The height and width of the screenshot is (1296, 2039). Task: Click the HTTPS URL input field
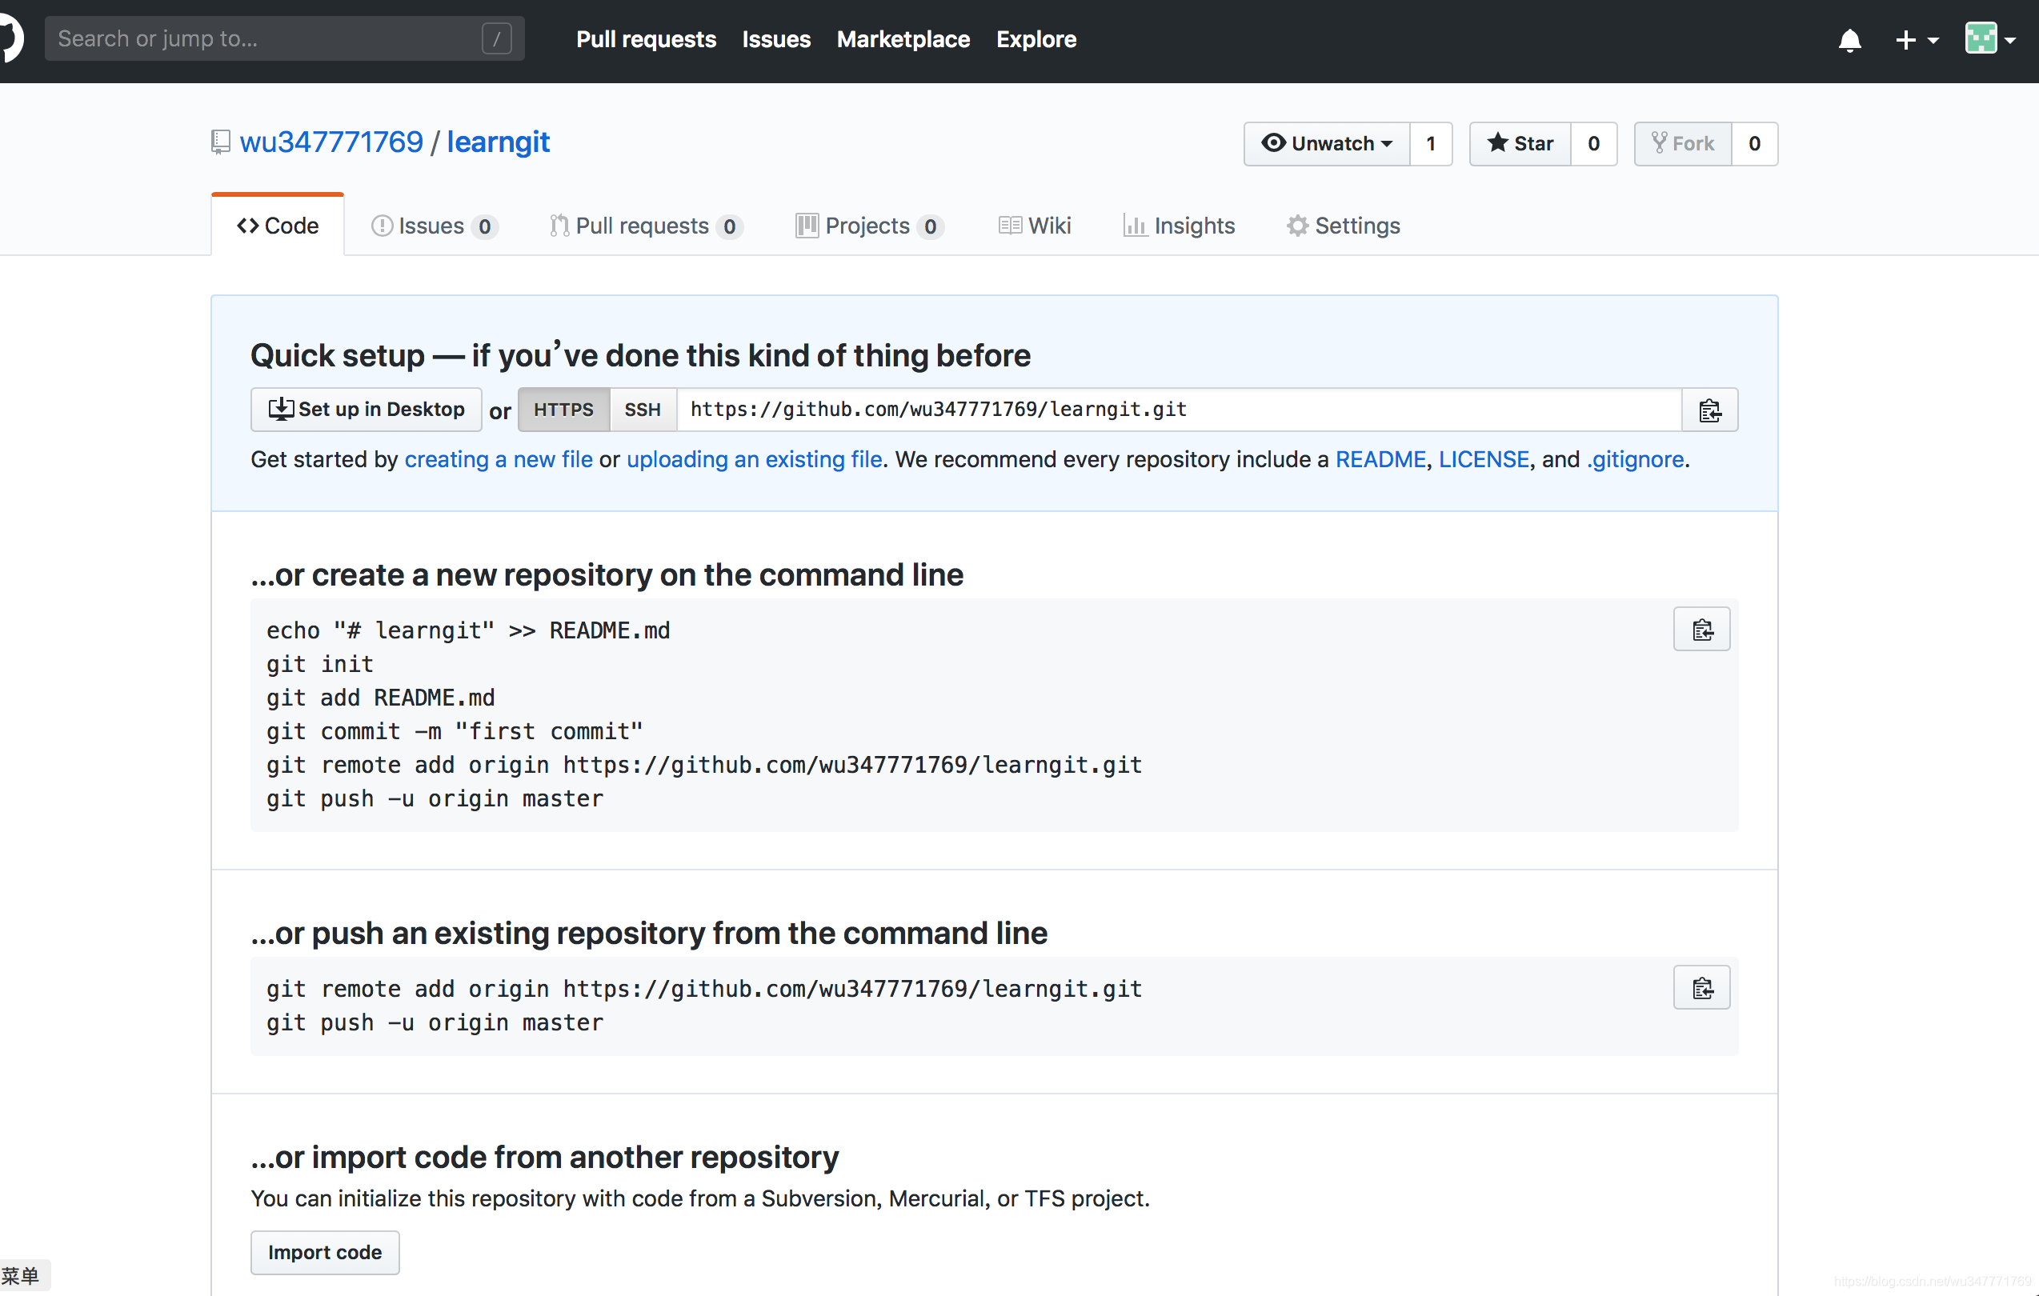1180,410
